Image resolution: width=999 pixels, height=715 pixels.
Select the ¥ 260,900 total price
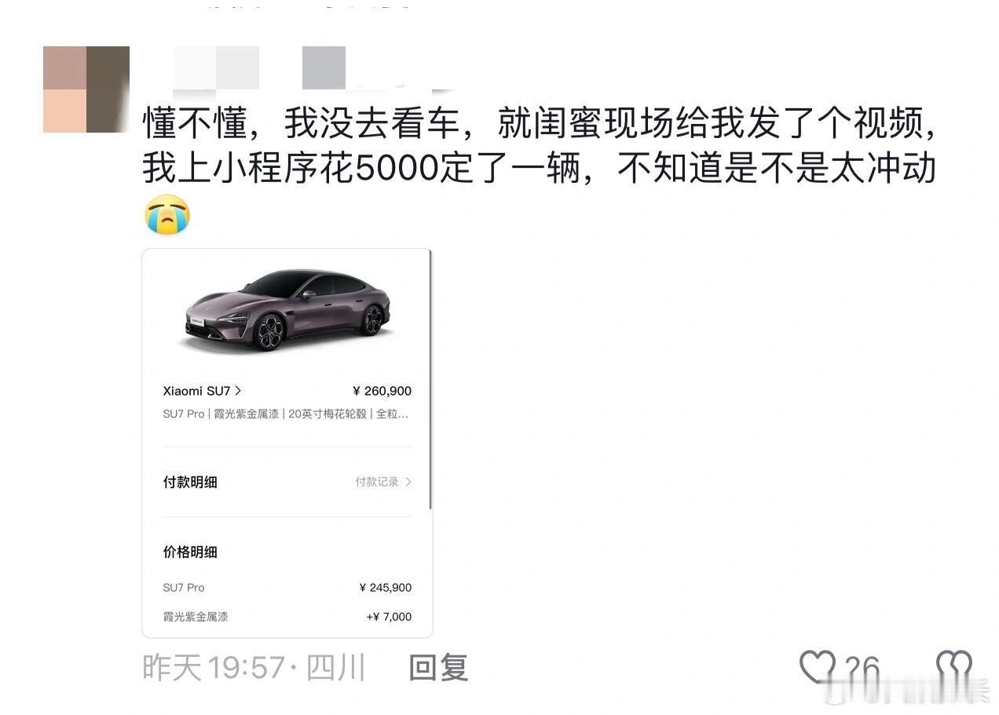(382, 391)
